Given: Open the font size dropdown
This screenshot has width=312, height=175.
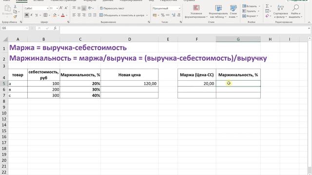Looking at the screenshot, I should coord(57,8).
